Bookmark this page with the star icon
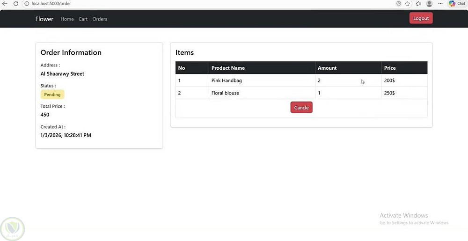The height and width of the screenshot is (241, 468). coord(408,4)
